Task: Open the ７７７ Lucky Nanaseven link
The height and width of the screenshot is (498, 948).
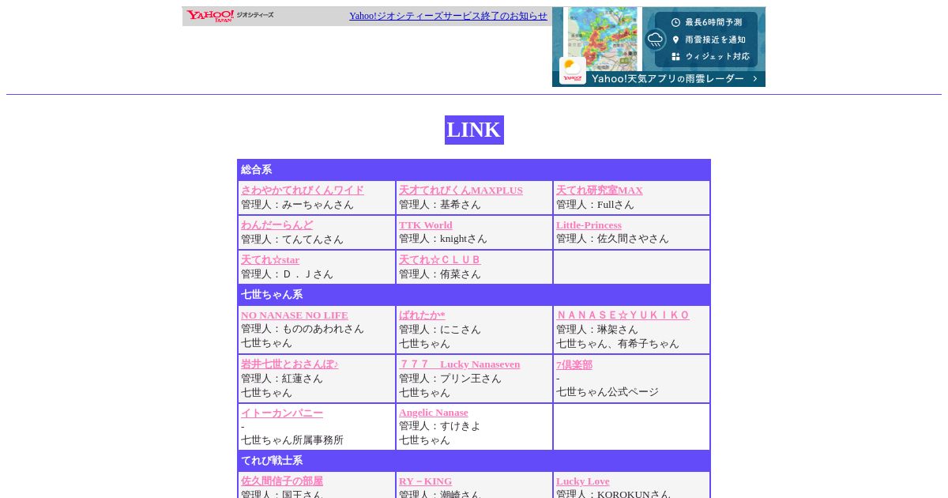Action: pos(460,364)
